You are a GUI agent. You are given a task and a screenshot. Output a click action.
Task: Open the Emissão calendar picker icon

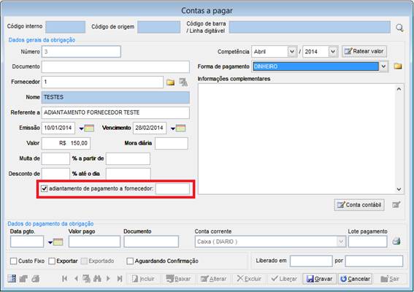87,128
